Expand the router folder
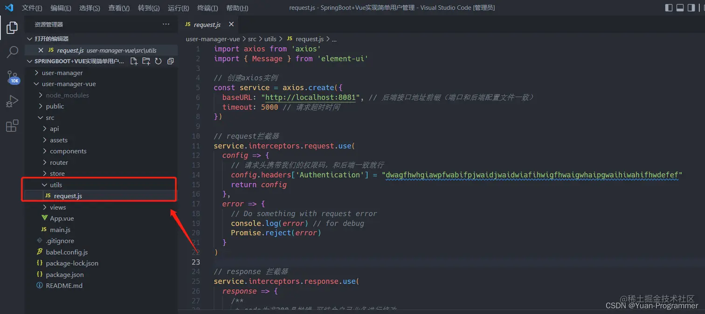 101,162
